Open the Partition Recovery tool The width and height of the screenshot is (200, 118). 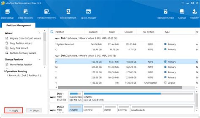(47, 14)
